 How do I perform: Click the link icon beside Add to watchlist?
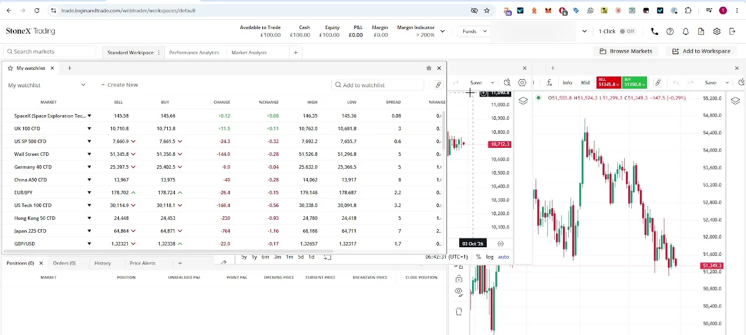[438, 85]
